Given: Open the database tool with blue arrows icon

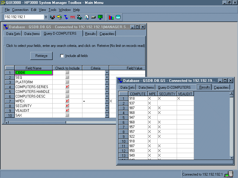Looking at the screenshot, I should coord(66,17).
